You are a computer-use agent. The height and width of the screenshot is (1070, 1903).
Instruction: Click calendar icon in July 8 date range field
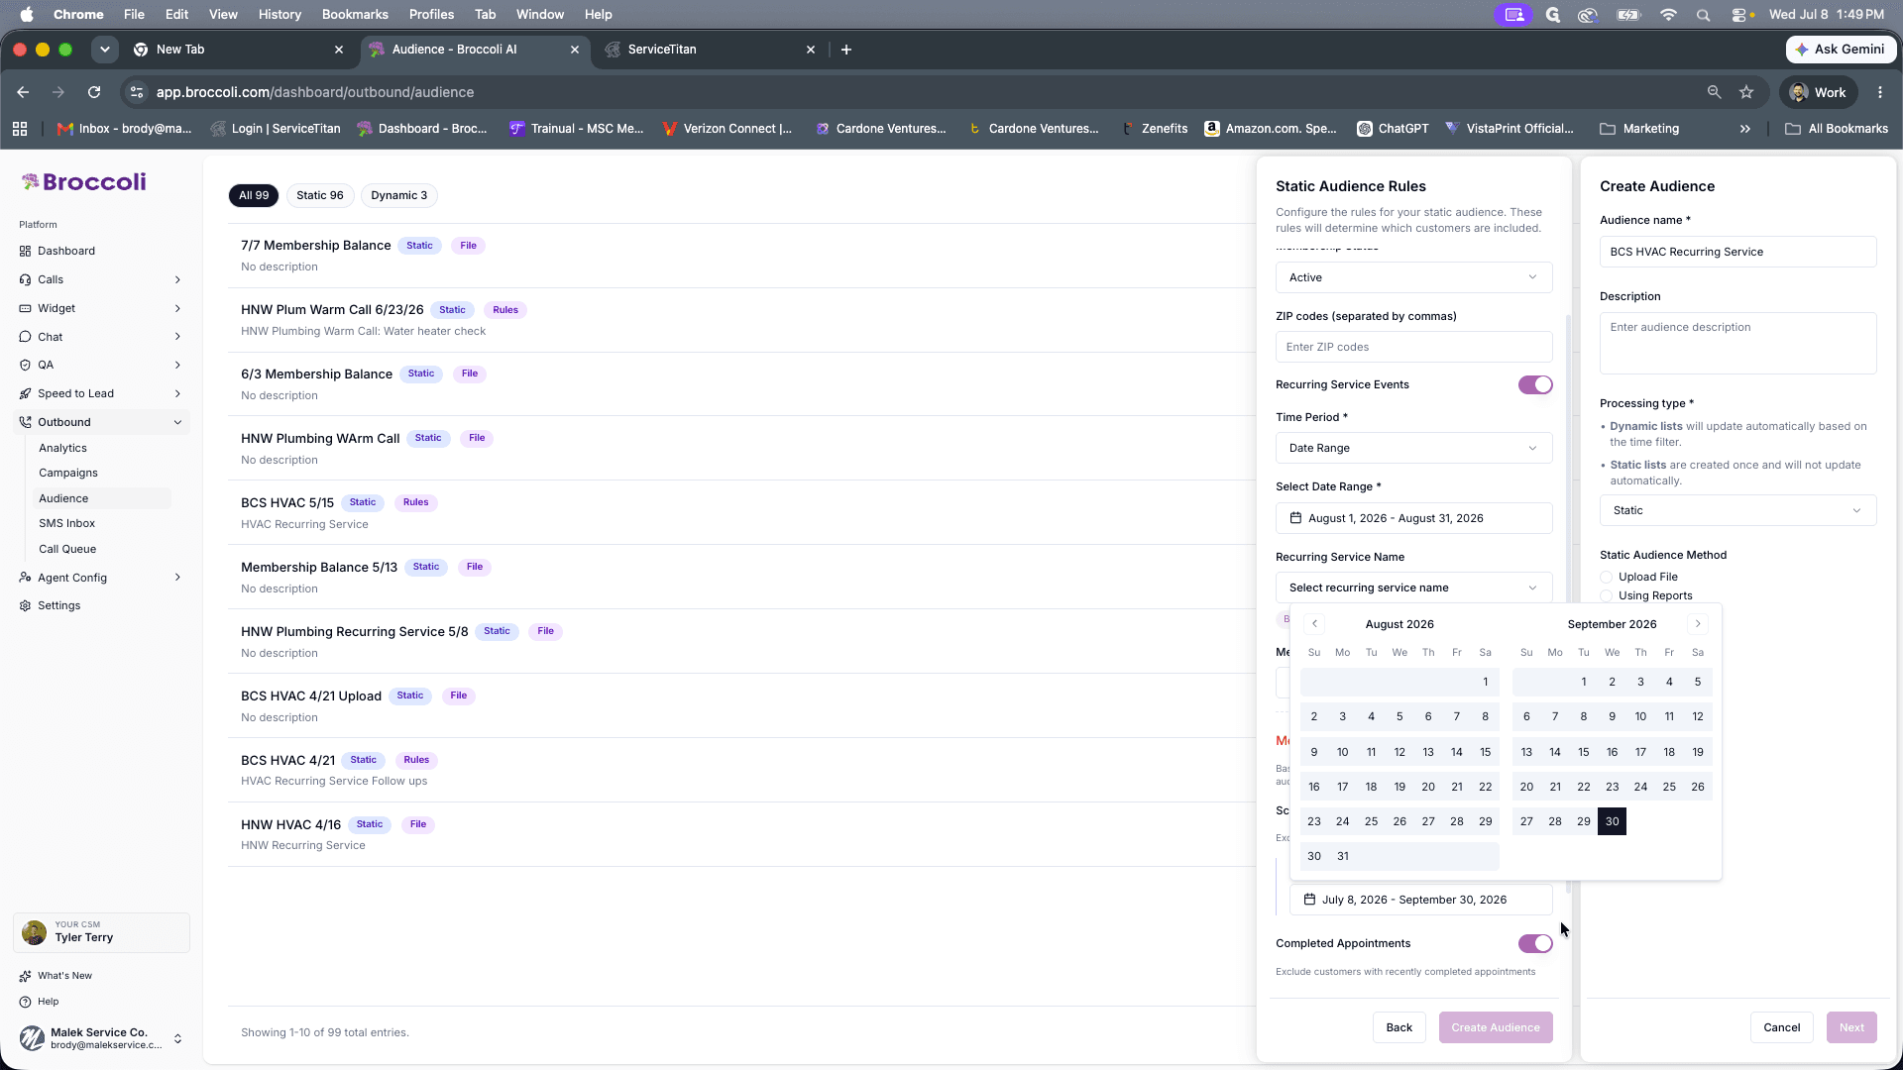[1309, 900]
